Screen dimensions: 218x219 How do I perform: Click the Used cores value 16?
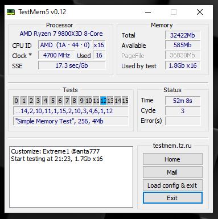(99, 55)
